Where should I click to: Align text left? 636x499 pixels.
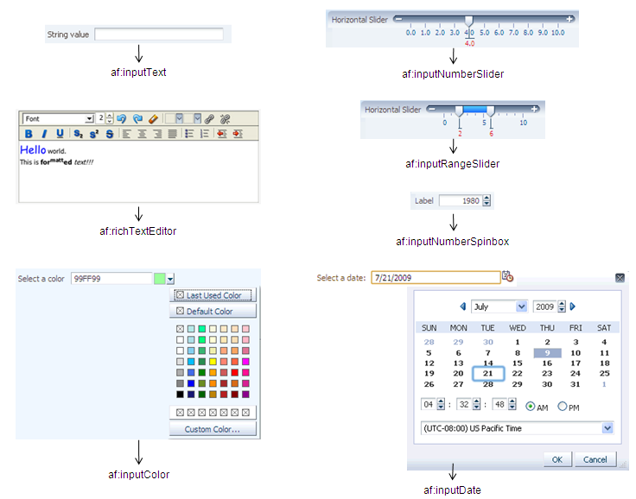[x=126, y=134]
